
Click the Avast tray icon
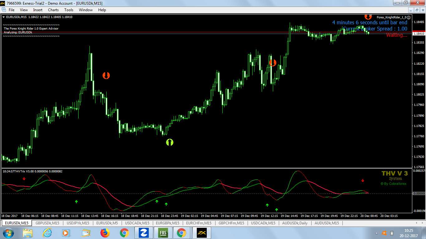[x=384, y=233]
